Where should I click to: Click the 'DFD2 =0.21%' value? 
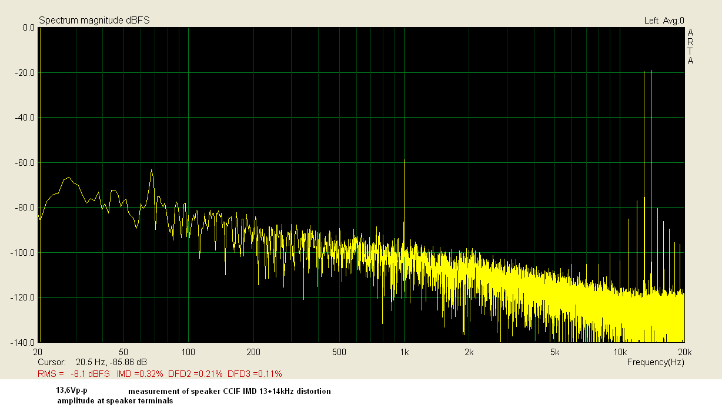196,373
